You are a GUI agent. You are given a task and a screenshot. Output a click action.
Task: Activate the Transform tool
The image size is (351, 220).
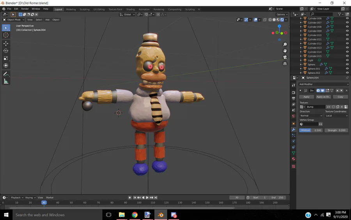(6, 66)
